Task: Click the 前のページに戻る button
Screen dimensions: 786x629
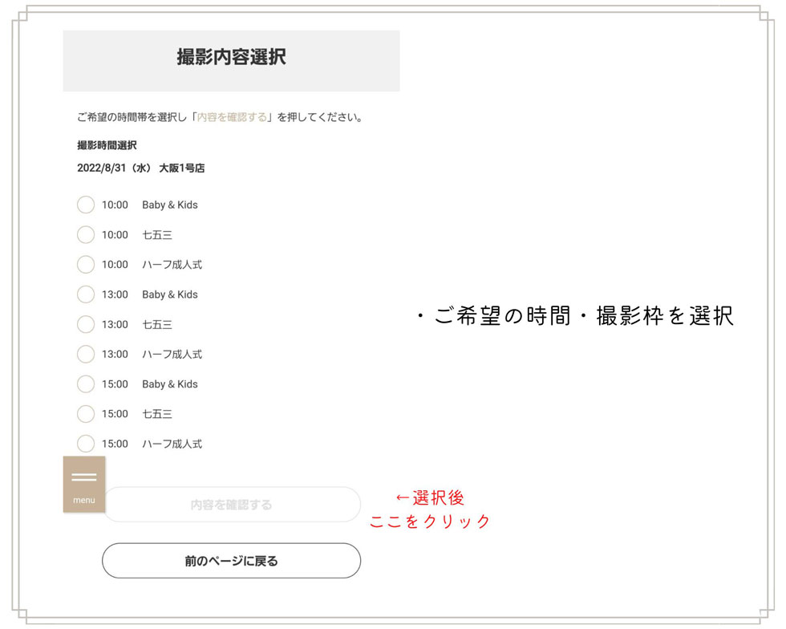Action: [x=231, y=561]
